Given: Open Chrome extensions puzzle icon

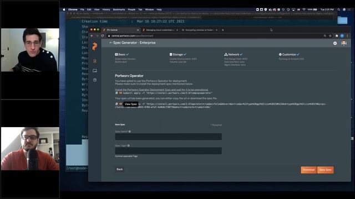Looking at the screenshot, I should pos(337,35).
